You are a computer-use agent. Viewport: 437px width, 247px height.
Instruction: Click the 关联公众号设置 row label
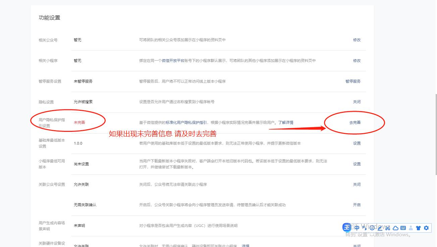point(52,184)
